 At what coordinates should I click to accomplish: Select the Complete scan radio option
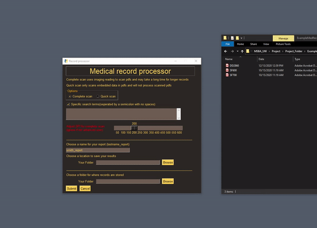point(69,96)
